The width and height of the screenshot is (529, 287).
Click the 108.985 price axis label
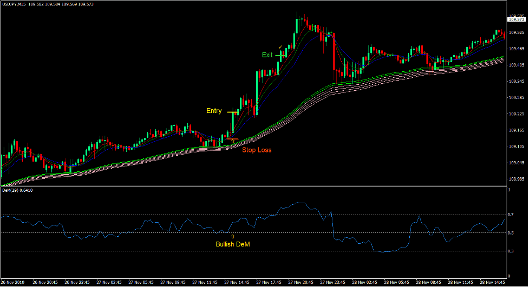pos(517,179)
